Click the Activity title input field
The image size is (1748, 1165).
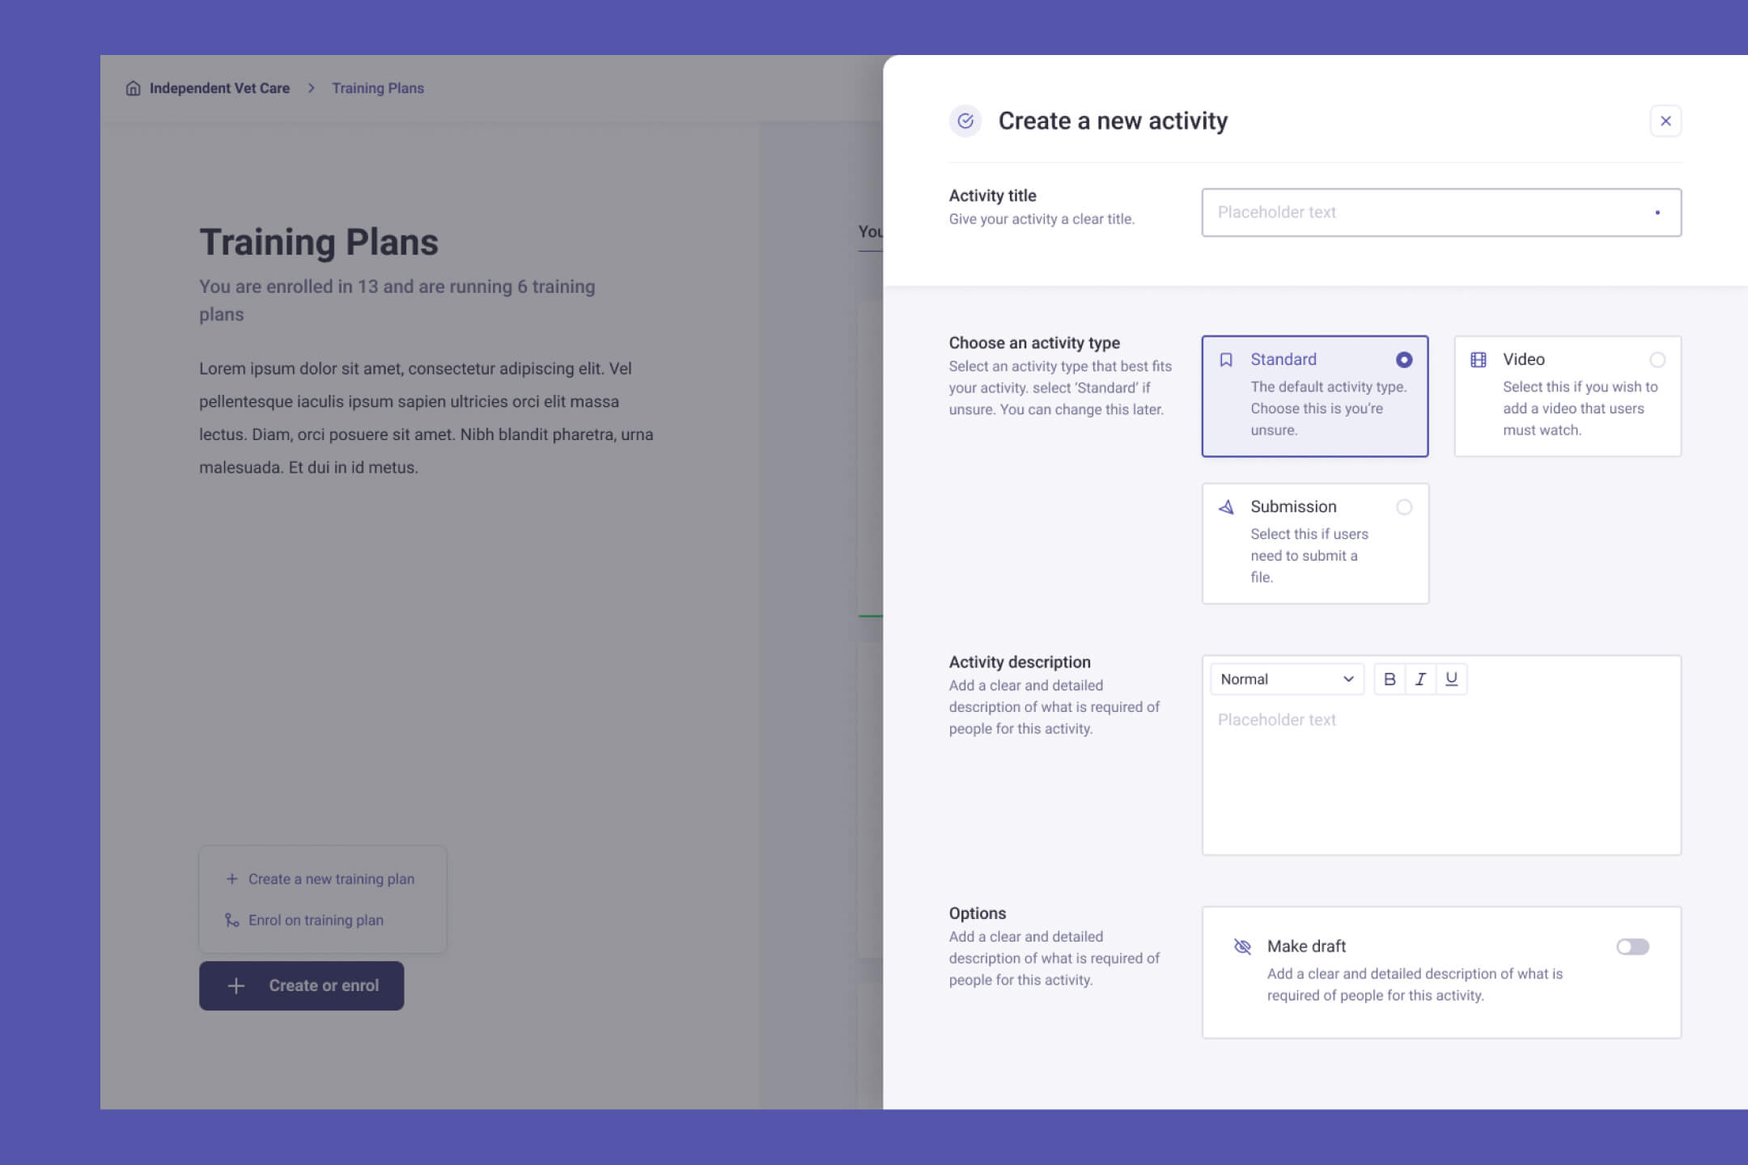click(1440, 212)
